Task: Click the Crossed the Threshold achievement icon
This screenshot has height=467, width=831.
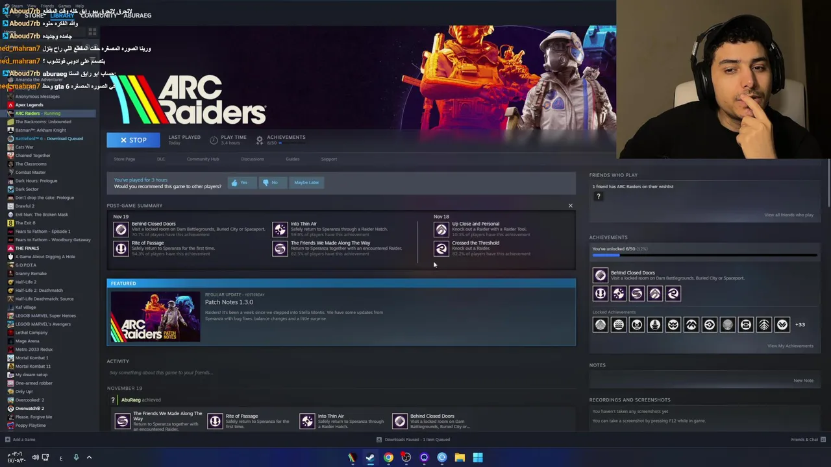Action: [x=441, y=248]
